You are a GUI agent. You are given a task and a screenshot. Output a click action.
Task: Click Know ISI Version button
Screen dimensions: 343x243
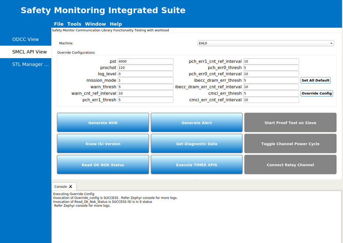tap(103, 144)
